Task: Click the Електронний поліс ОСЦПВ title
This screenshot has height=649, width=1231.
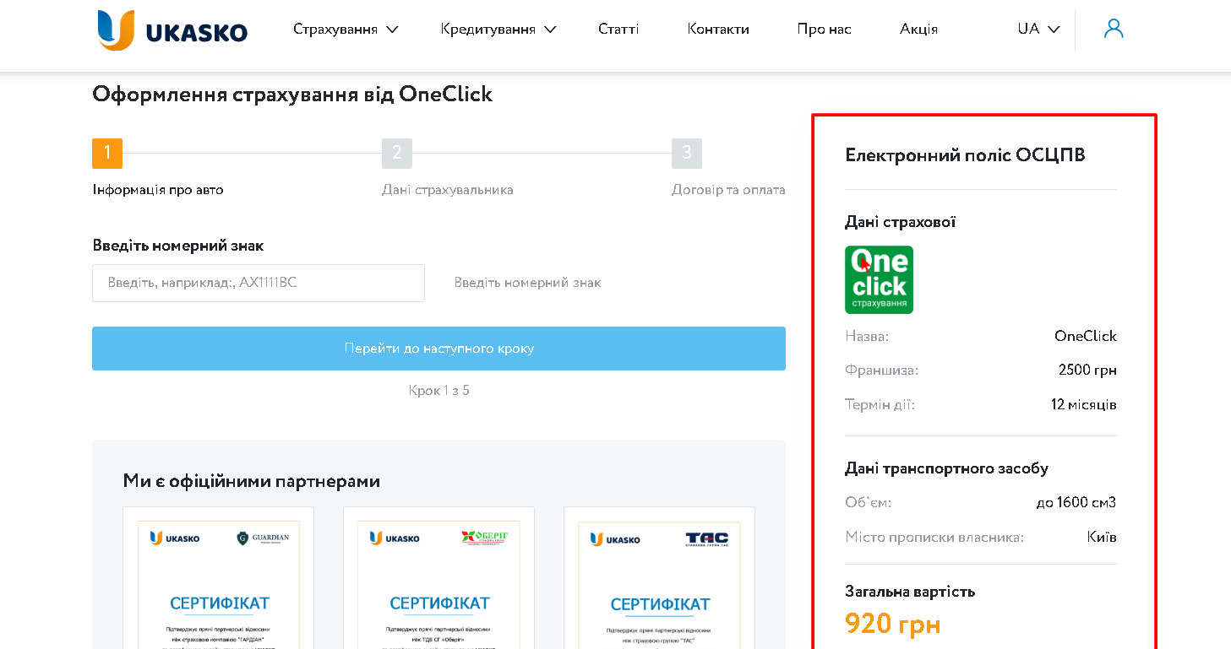Action: tap(965, 155)
